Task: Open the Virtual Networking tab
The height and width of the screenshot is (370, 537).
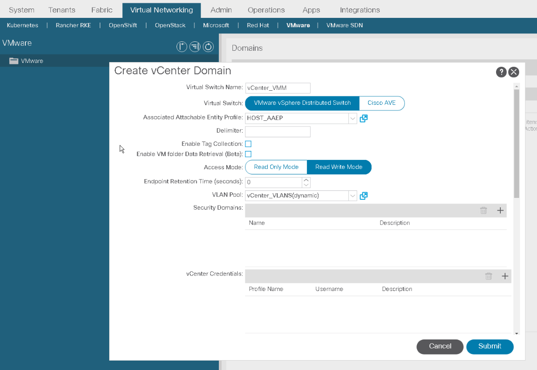Action: click(x=161, y=10)
